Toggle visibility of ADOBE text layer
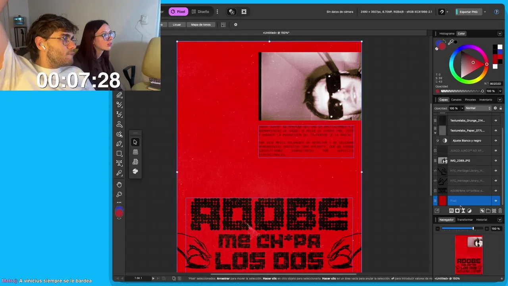The width and height of the screenshot is (508, 286). point(495,191)
